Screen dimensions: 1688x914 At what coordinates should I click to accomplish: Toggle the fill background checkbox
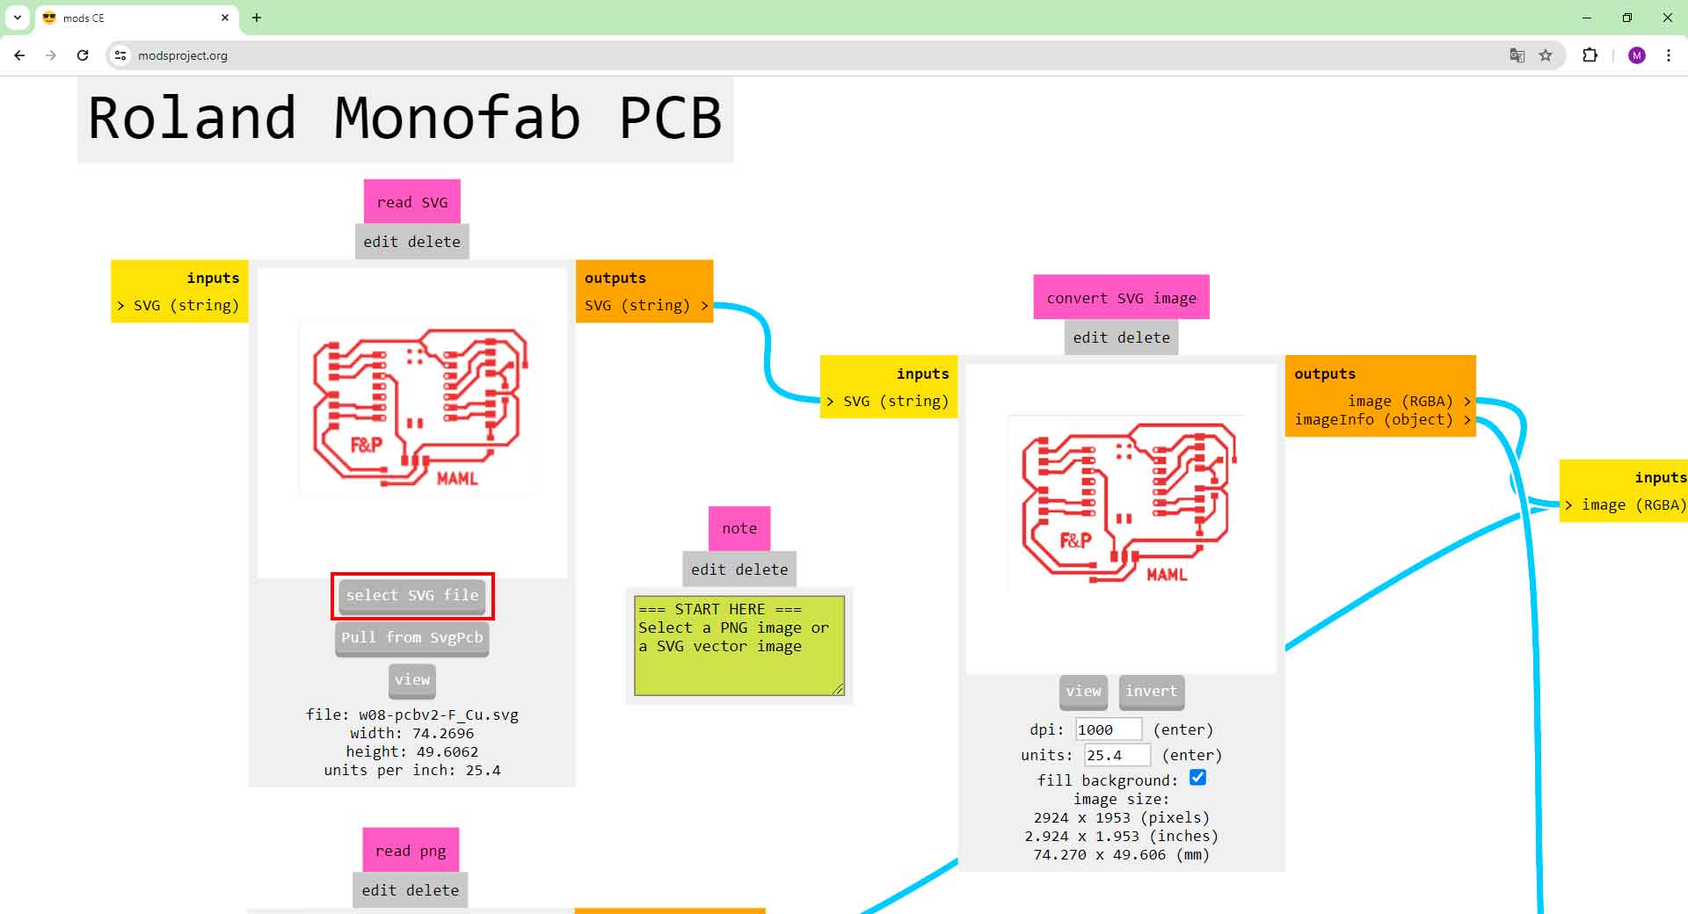click(x=1197, y=778)
